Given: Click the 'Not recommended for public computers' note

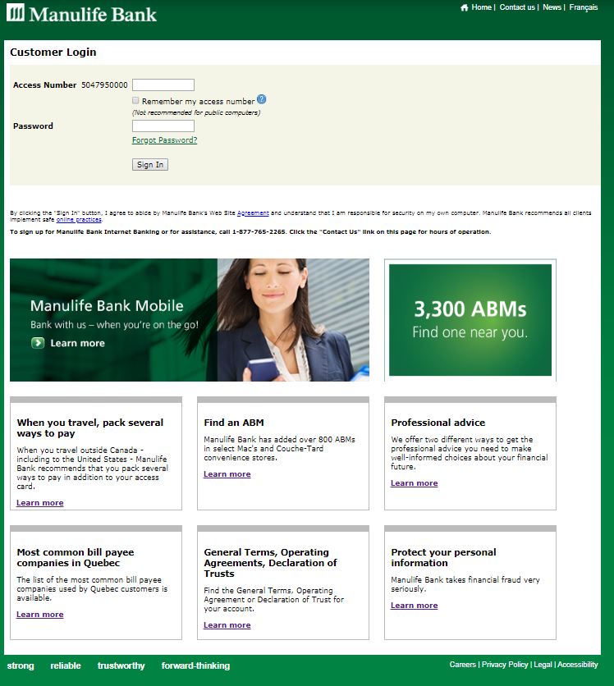Looking at the screenshot, I should (x=196, y=113).
